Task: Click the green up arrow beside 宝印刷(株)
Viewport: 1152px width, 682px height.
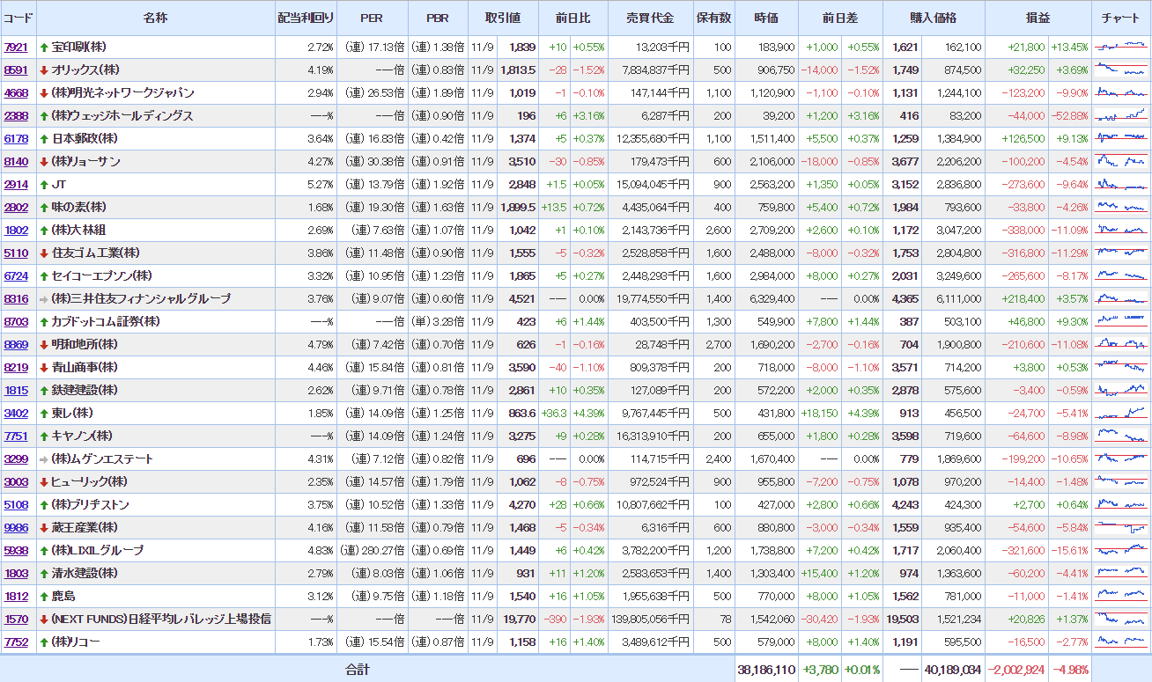Action: 44,48
